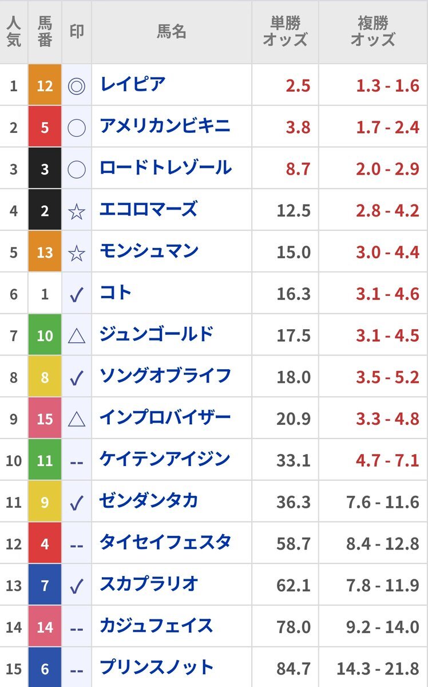Sort by 単勝オッズ column header
The image size is (428, 687).
[285, 31]
